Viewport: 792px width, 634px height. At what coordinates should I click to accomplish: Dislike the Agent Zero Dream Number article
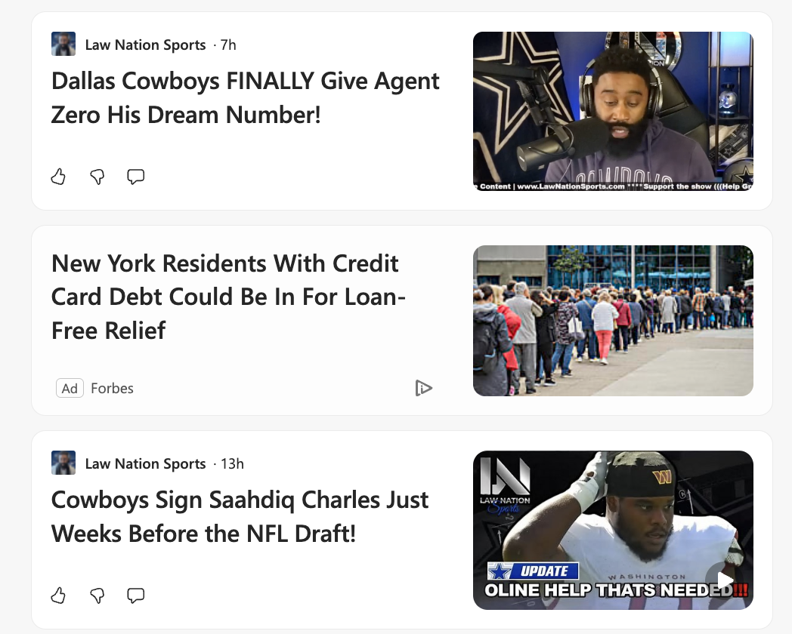click(x=97, y=177)
